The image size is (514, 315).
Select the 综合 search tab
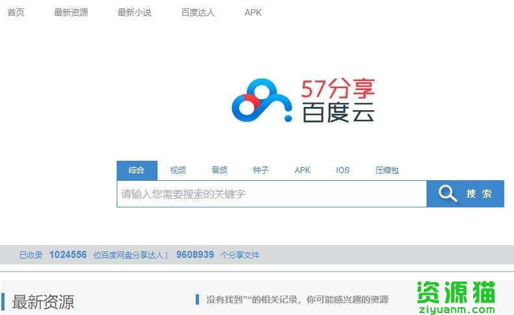[x=137, y=170]
